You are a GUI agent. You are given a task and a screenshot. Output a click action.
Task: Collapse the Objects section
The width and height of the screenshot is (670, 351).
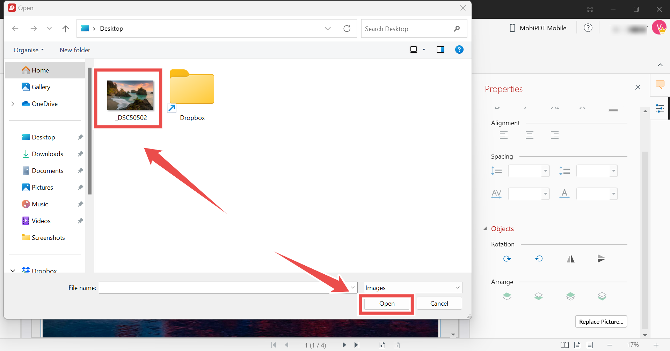(x=485, y=228)
